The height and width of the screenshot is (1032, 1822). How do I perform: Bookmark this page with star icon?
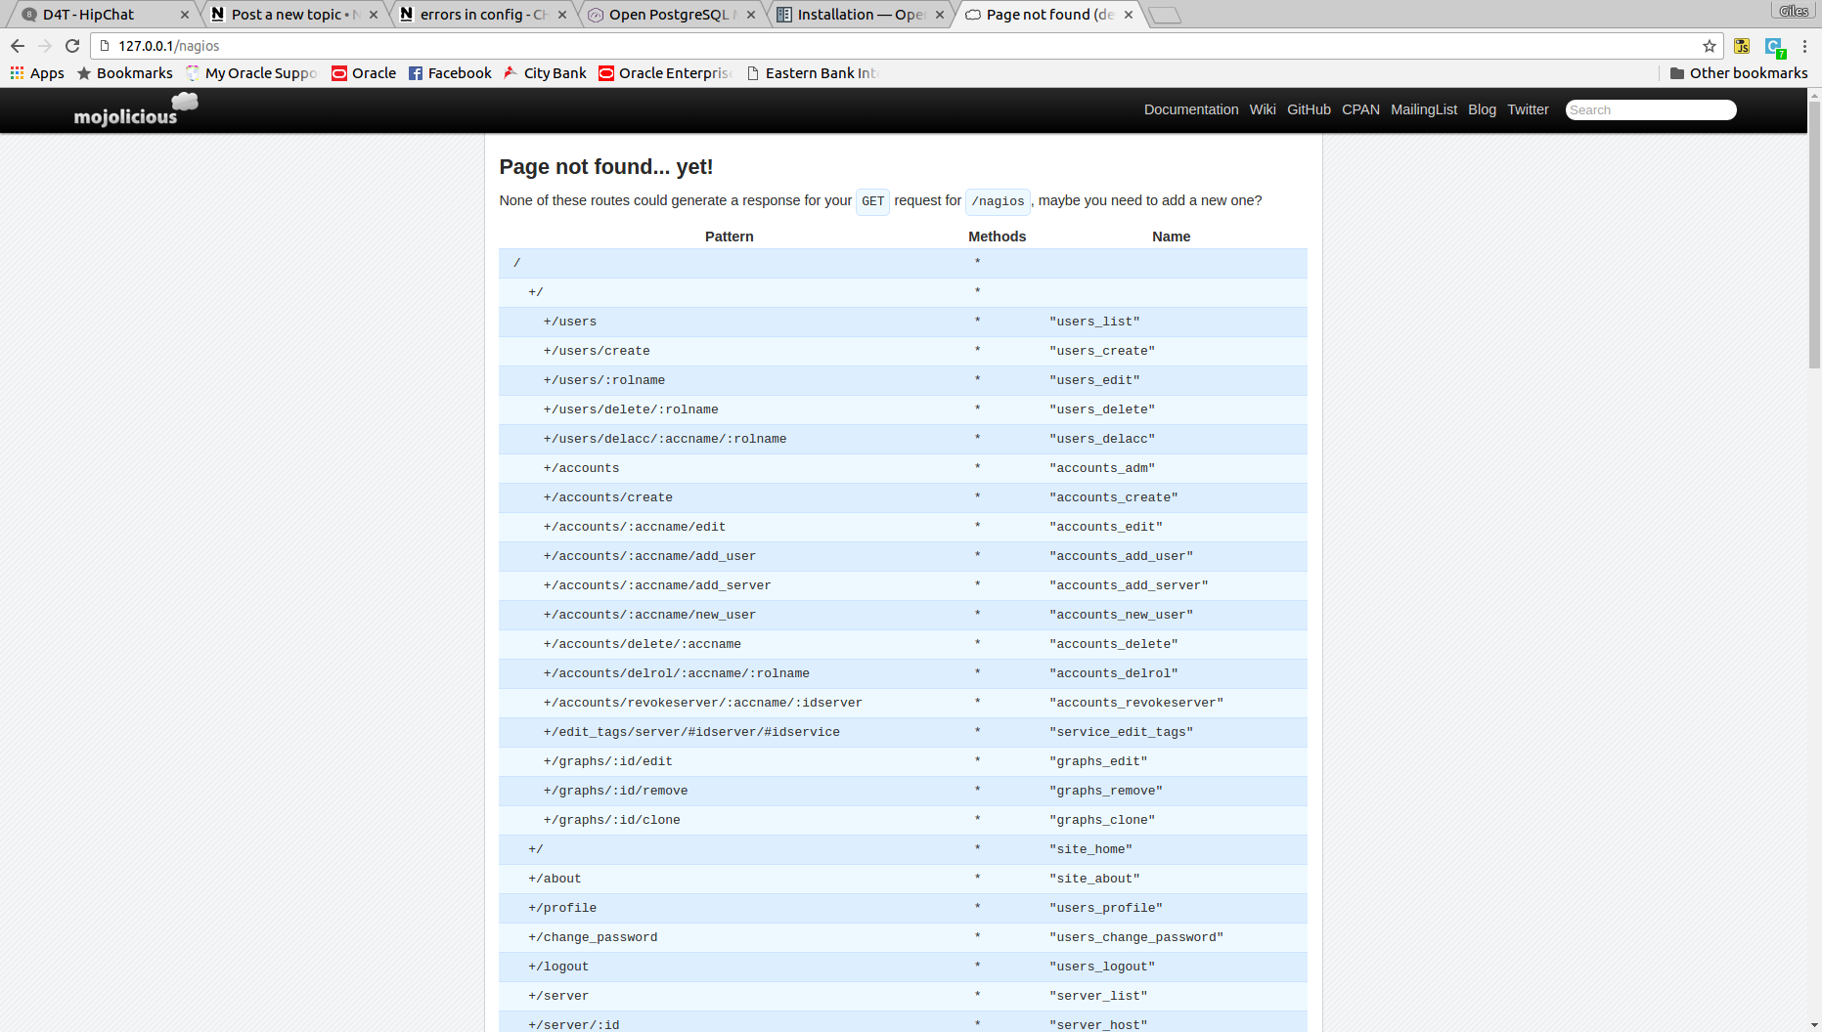click(x=1709, y=46)
